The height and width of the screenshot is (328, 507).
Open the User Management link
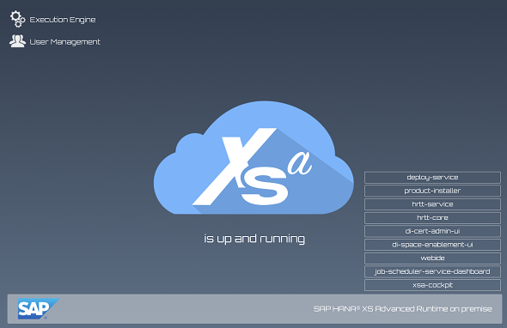tap(64, 42)
